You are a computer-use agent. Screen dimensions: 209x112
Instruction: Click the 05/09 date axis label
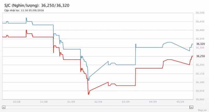pyautogui.click(x=180, y=102)
